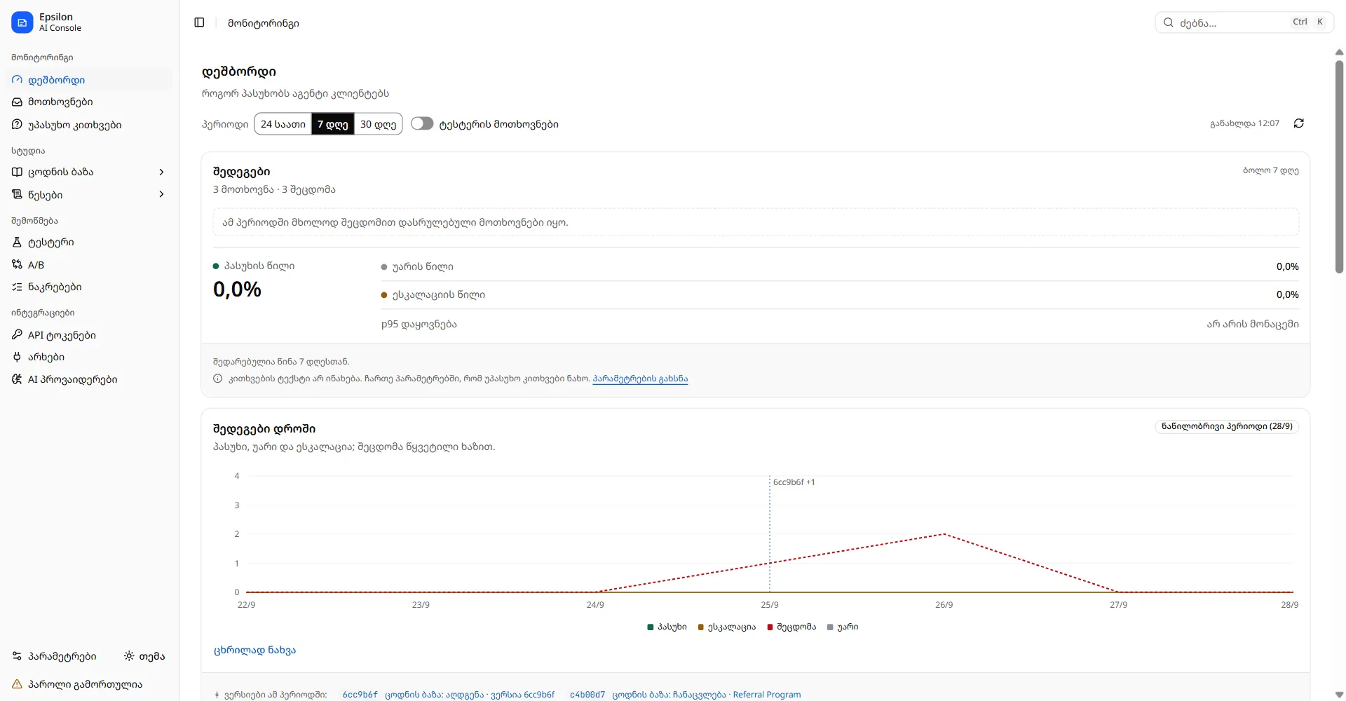Open არხები plug icon

(17, 357)
